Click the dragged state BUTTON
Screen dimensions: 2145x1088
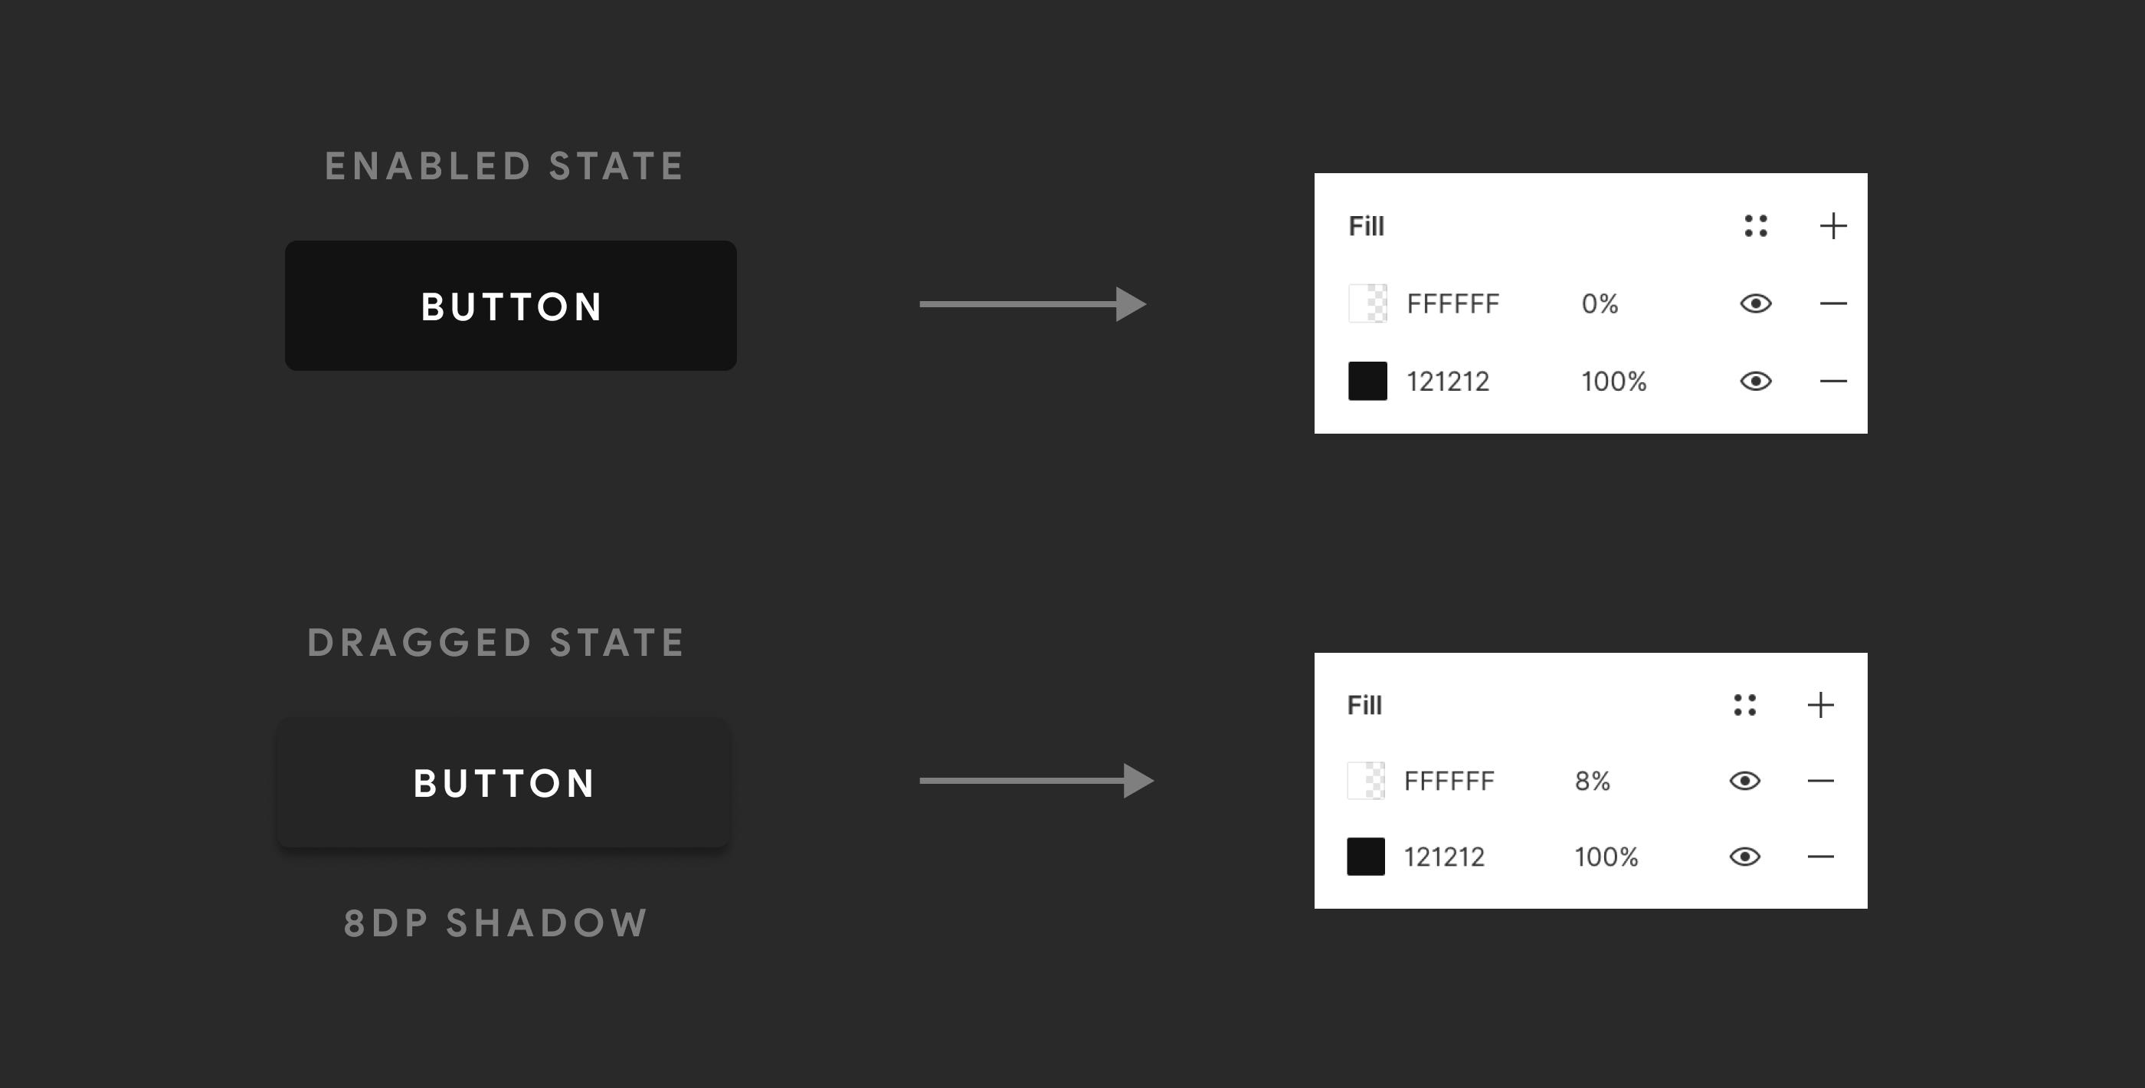[504, 782]
